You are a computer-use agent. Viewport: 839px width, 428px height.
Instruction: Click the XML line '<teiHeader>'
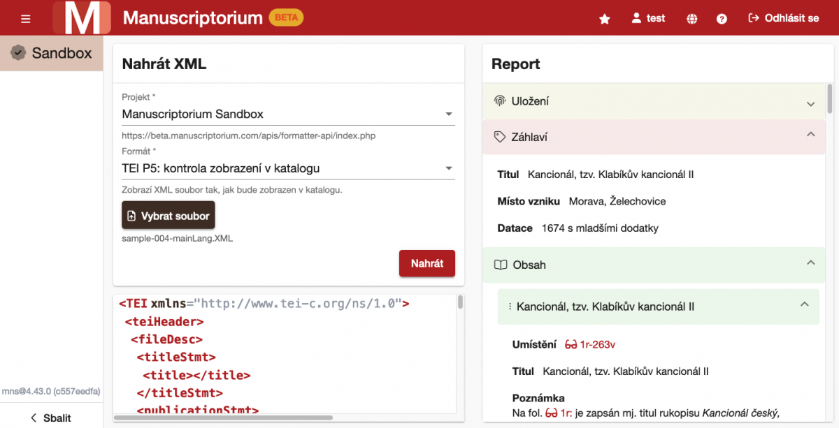(164, 322)
